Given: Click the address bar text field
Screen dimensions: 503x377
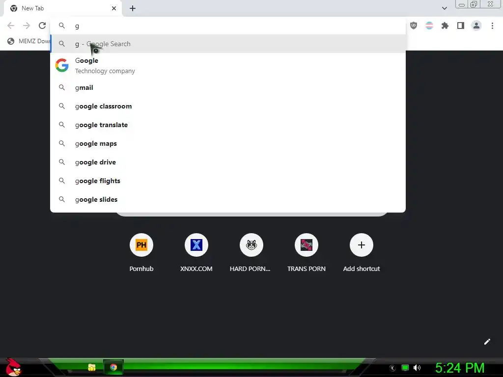Looking at the screenshot, I should click(x=228, y=26).
